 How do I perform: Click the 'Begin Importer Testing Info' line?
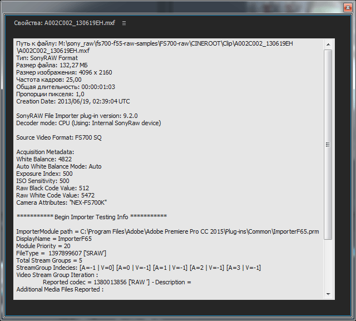click(x=92, y=217)
